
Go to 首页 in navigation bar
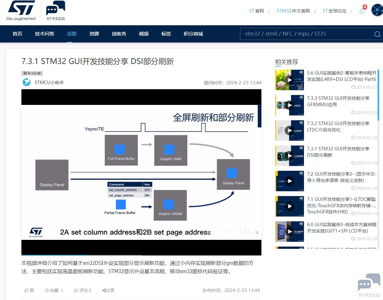click(x=17, y=34)
